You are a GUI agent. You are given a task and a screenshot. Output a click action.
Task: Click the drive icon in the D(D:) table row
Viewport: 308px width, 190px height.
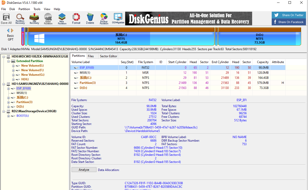[76, 88]
